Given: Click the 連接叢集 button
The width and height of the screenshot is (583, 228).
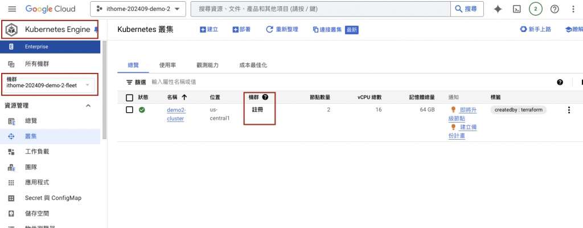Looking at the screenshot, I should 327,30.
